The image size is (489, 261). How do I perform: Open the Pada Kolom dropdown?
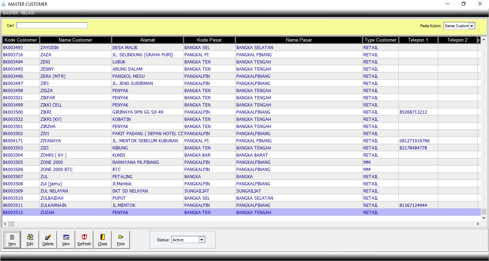[x=472, y=26]
